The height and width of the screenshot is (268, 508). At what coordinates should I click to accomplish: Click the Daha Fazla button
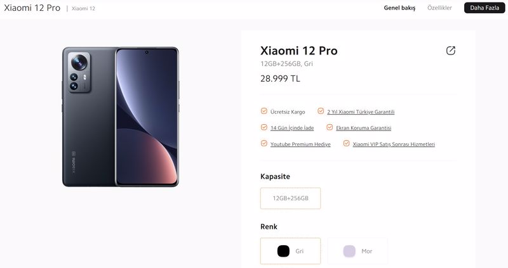click(485, 8)
